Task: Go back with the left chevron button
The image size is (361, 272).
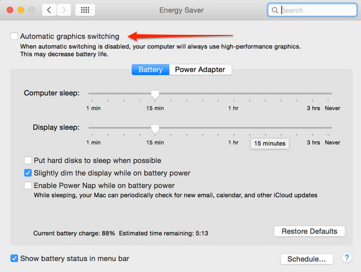Action: click(49, 10)
